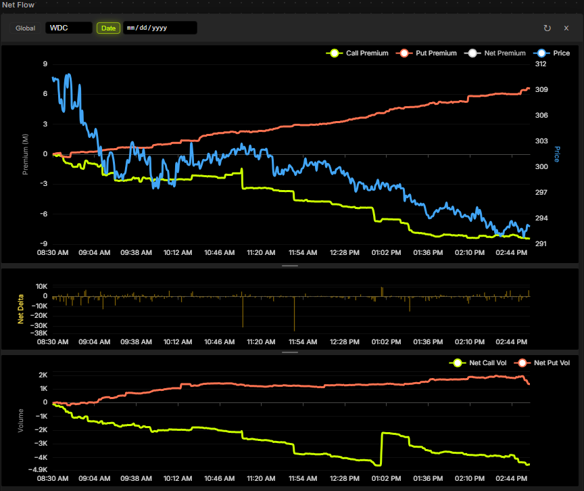Image resolution: width=584 pixels, height=491 pixels.
Task: Click the Net Flow title
Action: coord(18,5)
